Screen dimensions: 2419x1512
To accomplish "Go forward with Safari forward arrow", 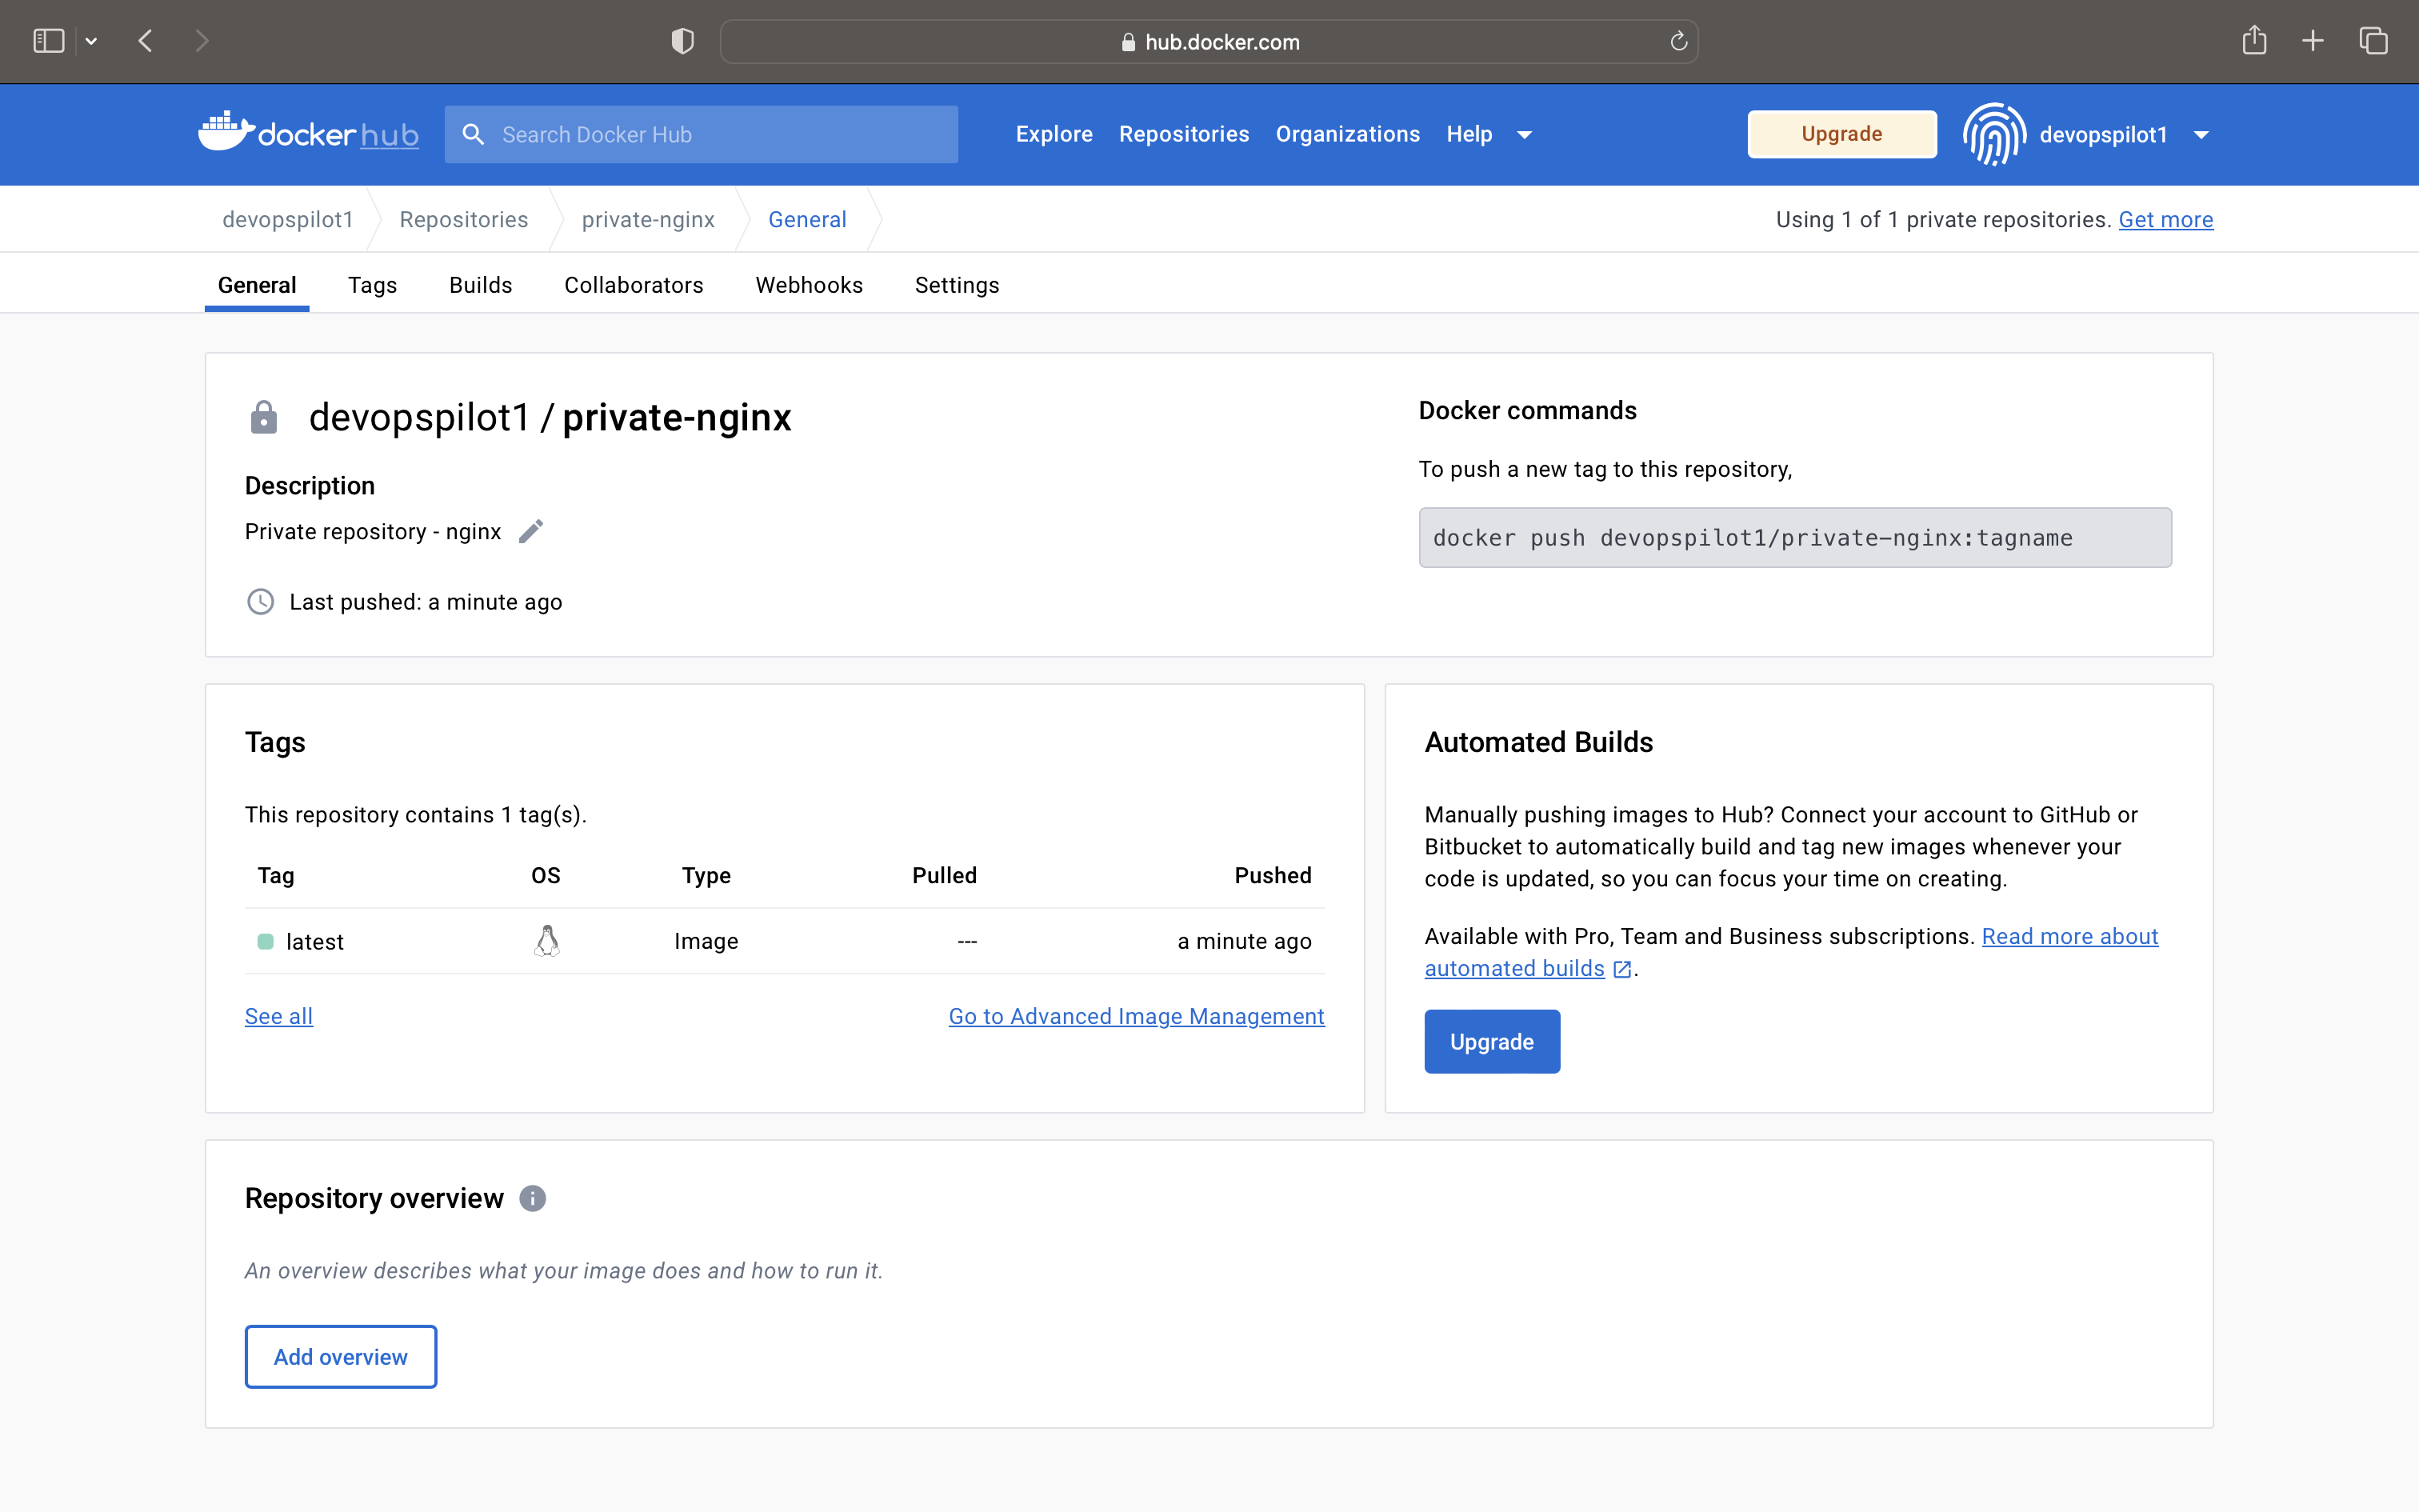I will 202,41.
